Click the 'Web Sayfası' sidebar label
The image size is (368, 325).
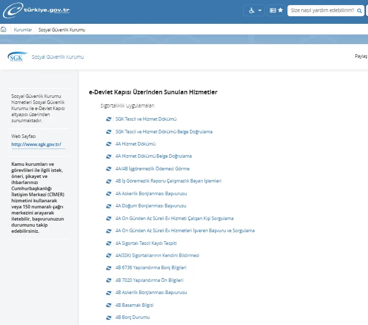pos(23,136)
